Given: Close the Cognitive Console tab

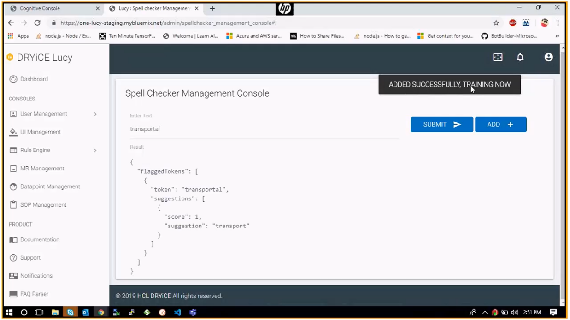Looking at the screenshot, I should (97, 8).
